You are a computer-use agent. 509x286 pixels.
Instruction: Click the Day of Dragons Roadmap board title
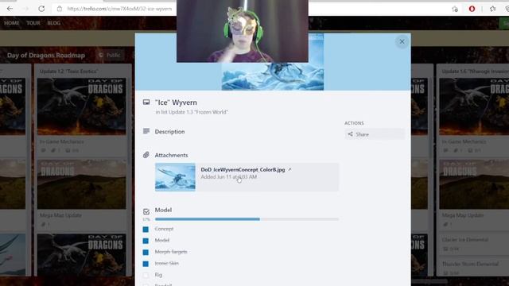[46, 56]
